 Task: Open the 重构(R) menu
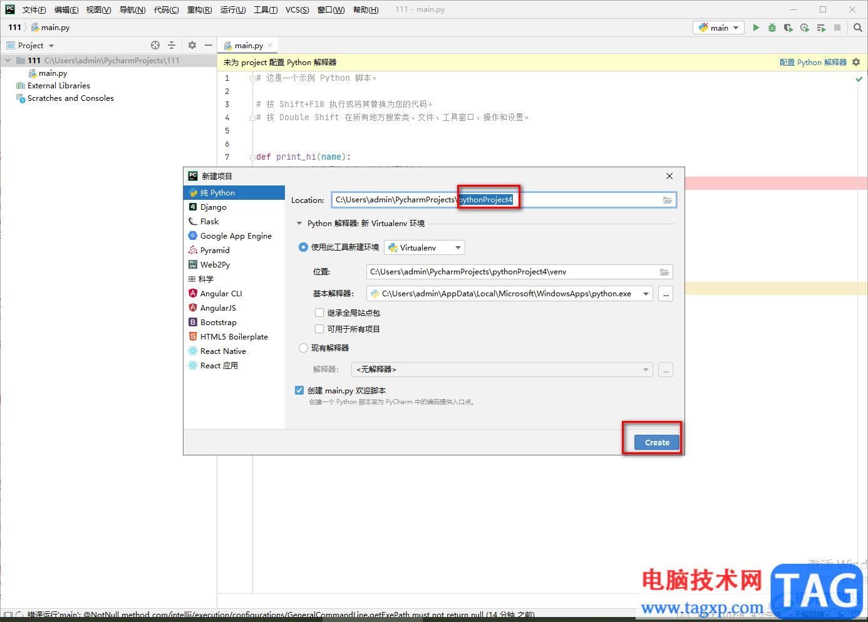point(199,9)
